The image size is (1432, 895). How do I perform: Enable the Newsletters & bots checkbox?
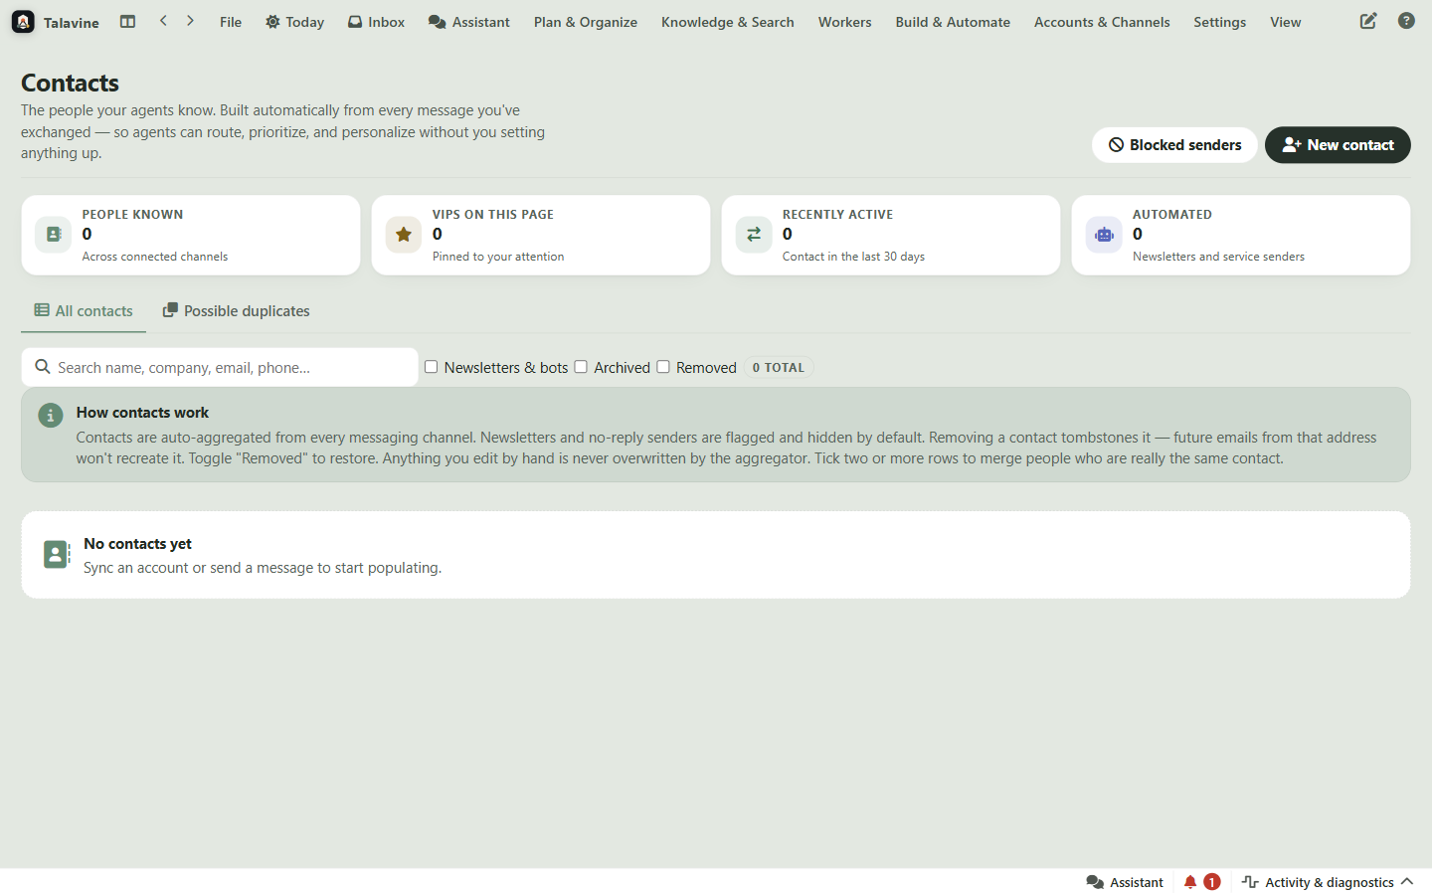tap(432, 367)
